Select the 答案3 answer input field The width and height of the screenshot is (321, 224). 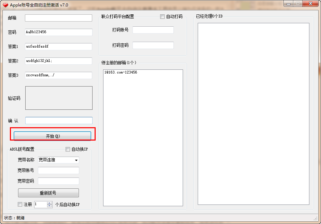58,75
